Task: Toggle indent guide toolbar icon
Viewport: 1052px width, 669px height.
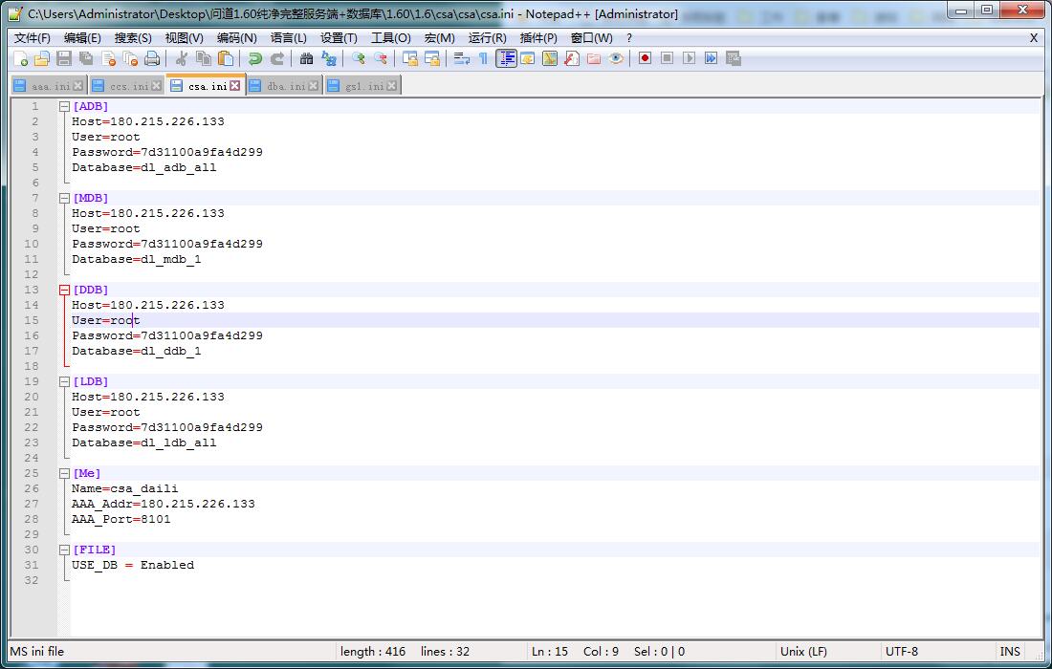Action: coord(506,59)
